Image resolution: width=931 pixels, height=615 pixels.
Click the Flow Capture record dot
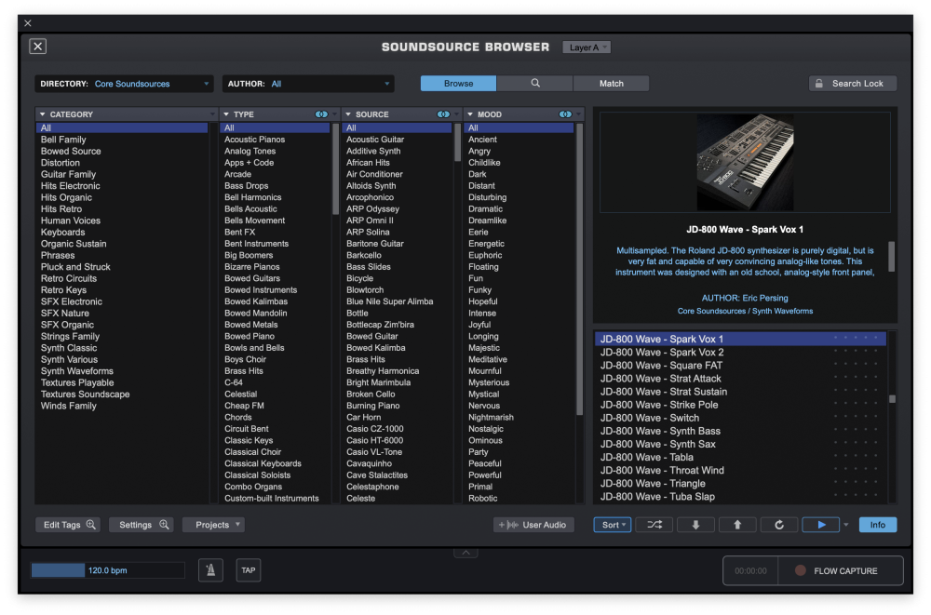click(x=801, y=570)
